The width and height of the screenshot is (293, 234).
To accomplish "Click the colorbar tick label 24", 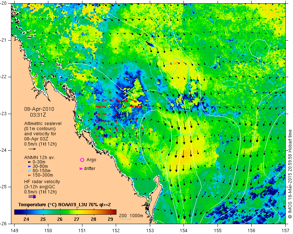I will coord(26,219).
